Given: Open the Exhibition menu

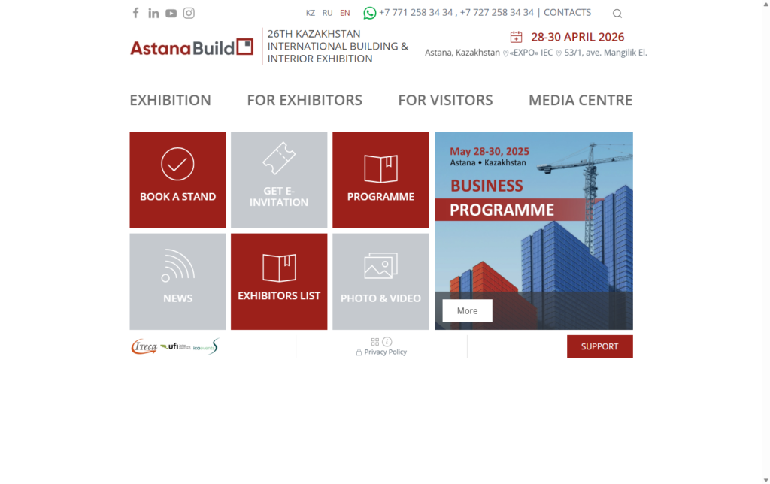Looking at the screenshot, I should (170, 100).
